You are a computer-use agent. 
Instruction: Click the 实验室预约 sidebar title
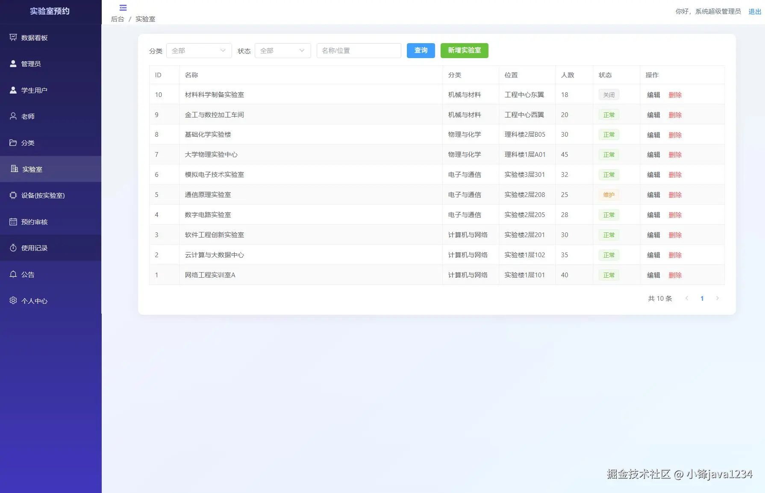point(50,11)
